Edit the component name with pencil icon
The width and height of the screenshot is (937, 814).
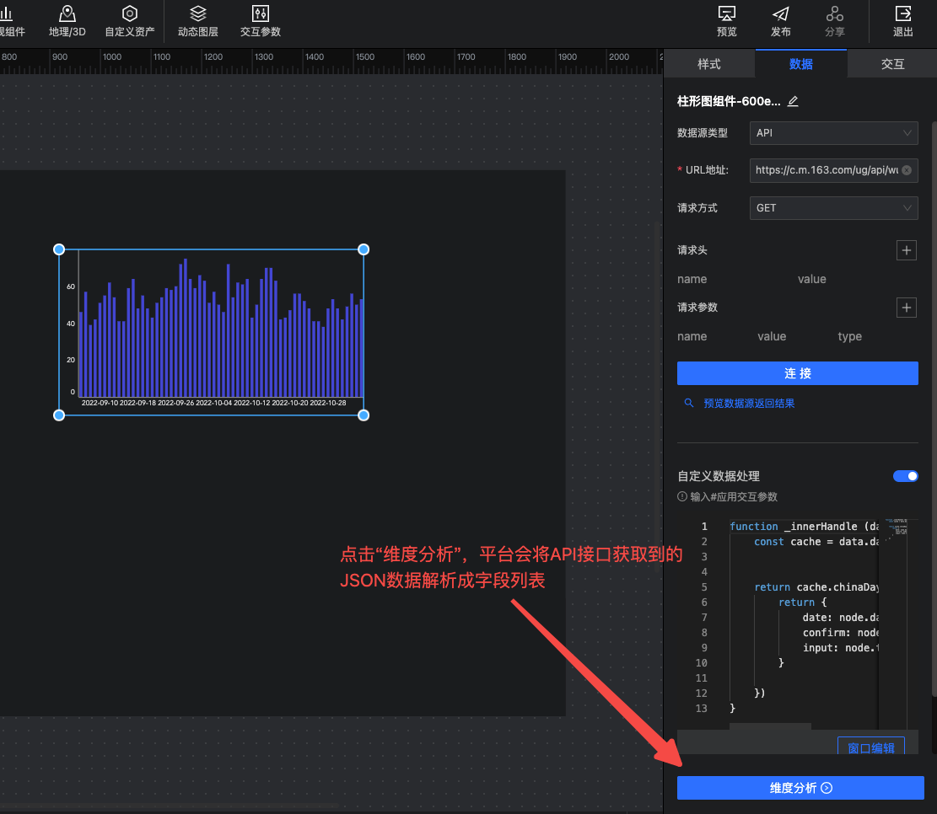[x=793, y=101]
